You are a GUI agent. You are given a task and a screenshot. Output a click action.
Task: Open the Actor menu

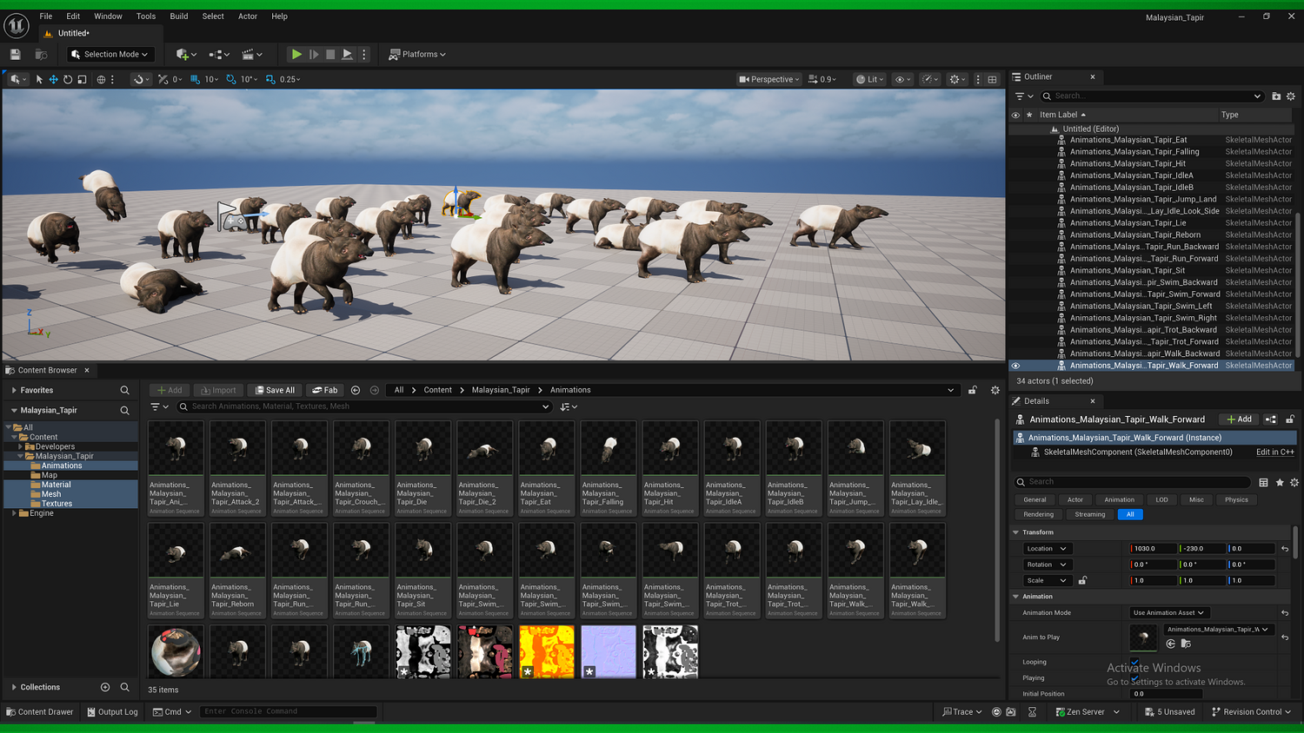coord(248,16)
